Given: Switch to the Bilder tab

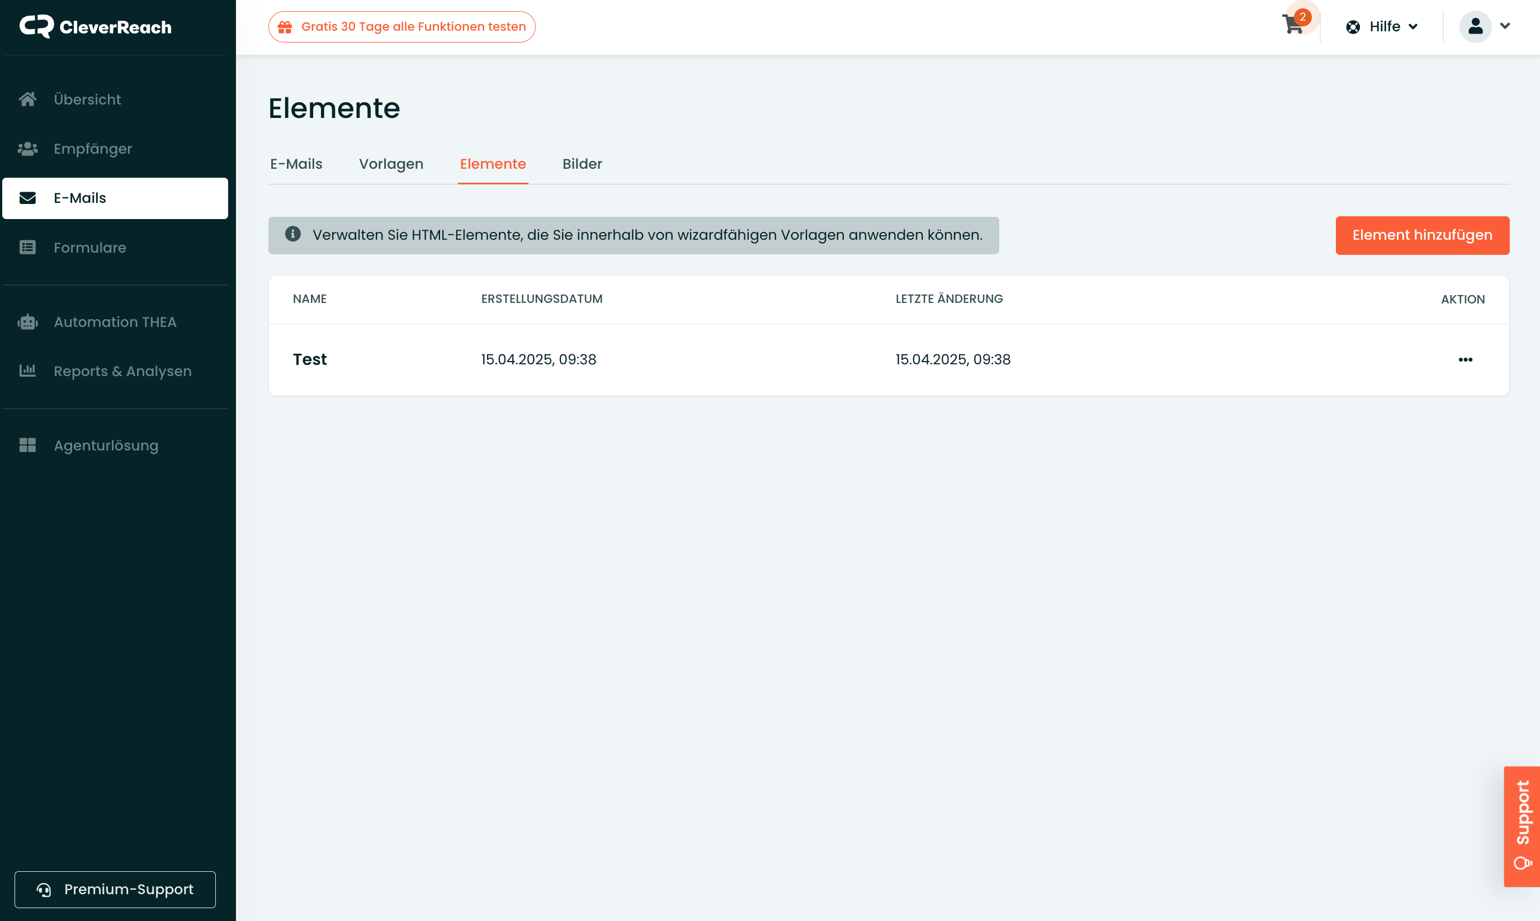Looking at the screenshot, I should pos(583,164).
